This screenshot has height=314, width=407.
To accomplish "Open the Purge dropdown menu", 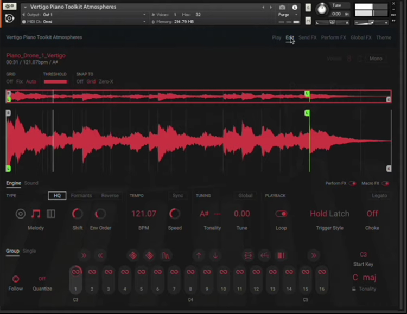I will (288, 15).
